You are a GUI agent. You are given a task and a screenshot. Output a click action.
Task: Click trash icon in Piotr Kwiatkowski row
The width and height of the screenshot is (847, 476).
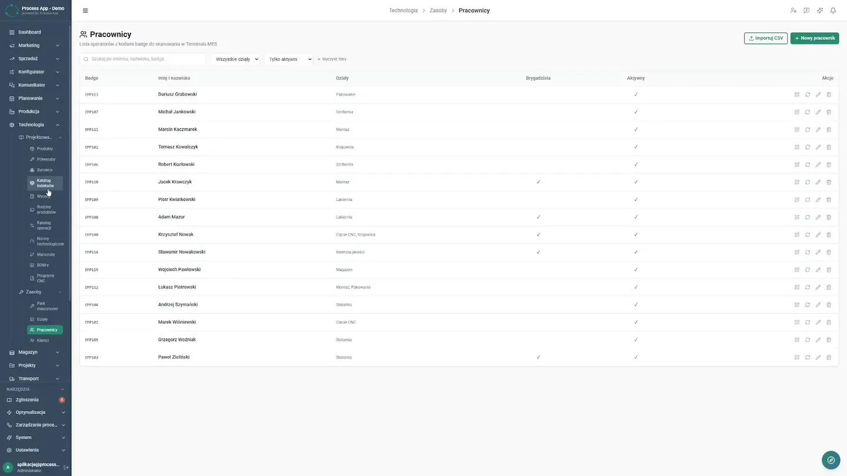coord(829,200)
